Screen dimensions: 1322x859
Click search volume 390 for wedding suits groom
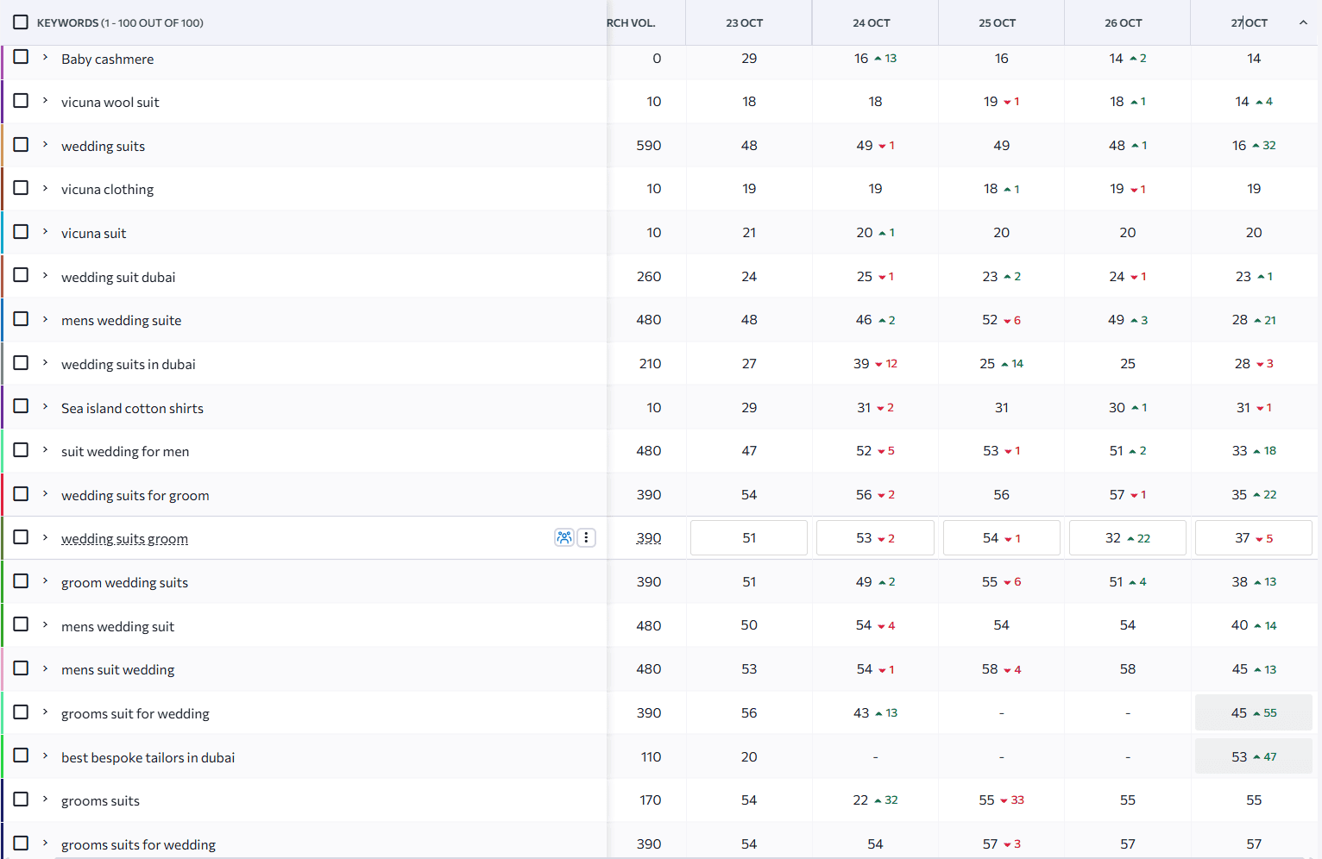tap(649, 538)
